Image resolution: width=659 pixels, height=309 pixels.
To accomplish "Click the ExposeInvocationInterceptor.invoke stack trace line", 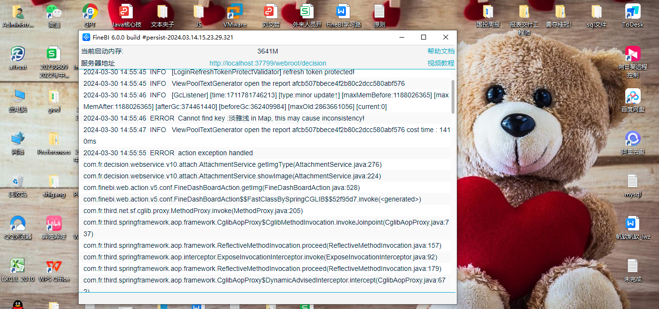I will click(x=261, y=257).
